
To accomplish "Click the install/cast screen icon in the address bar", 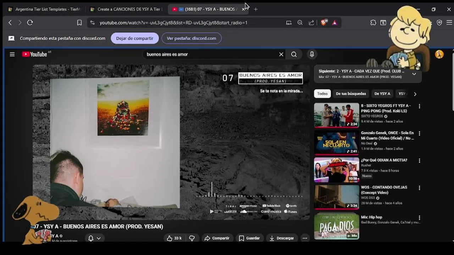I will tap(289, 23).
